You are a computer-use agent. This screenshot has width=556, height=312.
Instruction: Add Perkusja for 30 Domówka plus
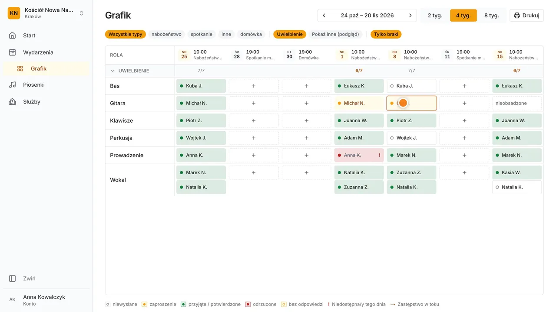(306, 138)
